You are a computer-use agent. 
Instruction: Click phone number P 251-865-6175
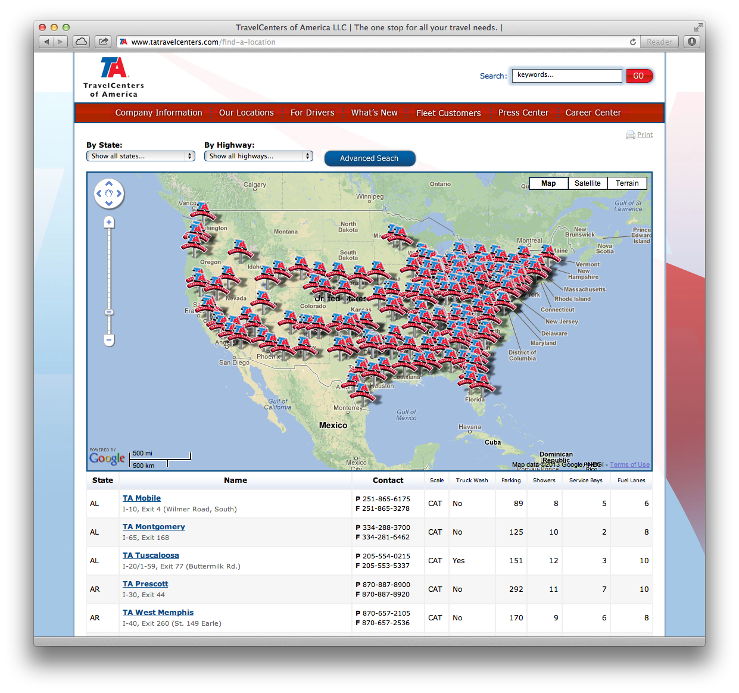(383, 499)
